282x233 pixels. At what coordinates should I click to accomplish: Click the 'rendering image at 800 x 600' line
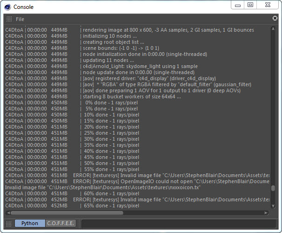click(168, 30)
